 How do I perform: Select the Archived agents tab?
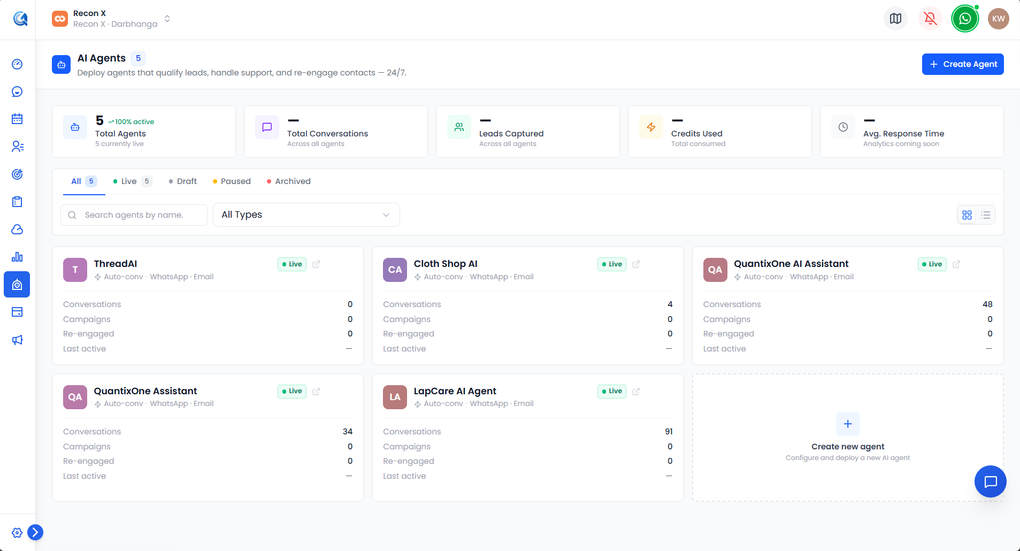coord(289,181)
